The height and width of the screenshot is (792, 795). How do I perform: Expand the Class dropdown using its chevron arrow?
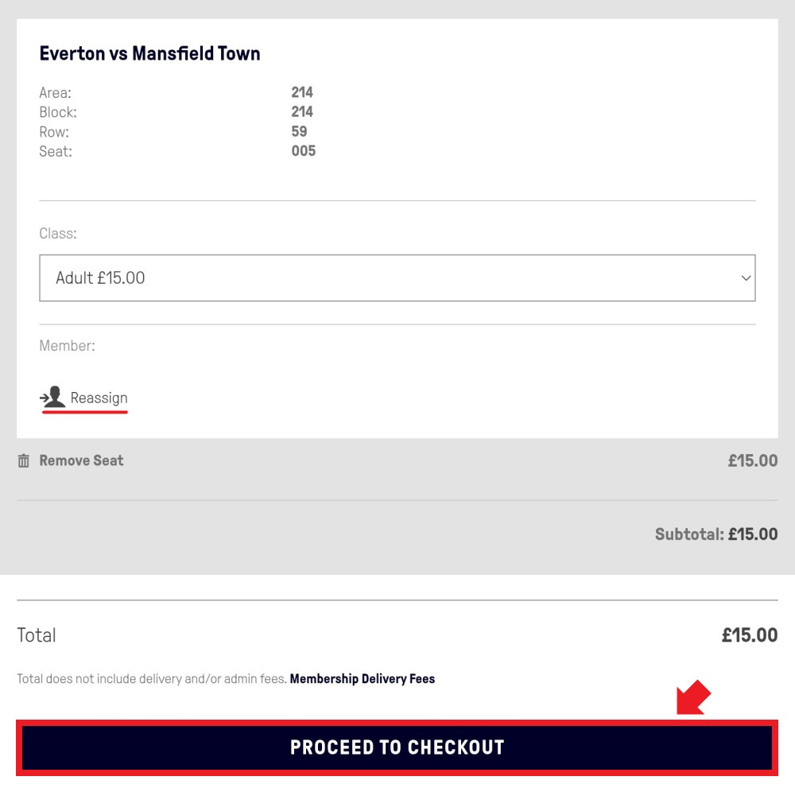(746, 278)
